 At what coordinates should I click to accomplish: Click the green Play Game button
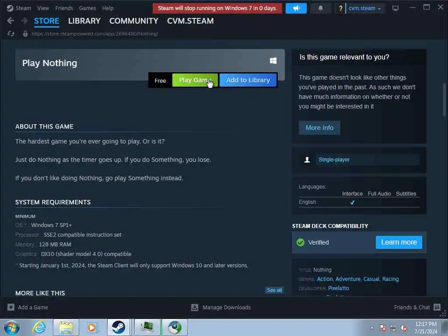(195, 80)
